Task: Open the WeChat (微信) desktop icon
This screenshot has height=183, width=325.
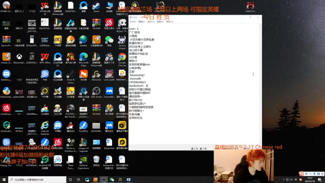Action: tap(109, 41)
